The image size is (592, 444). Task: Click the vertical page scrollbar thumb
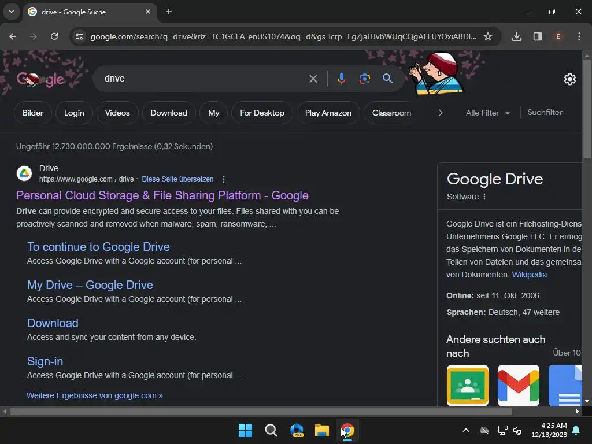(x=587, y=109)
